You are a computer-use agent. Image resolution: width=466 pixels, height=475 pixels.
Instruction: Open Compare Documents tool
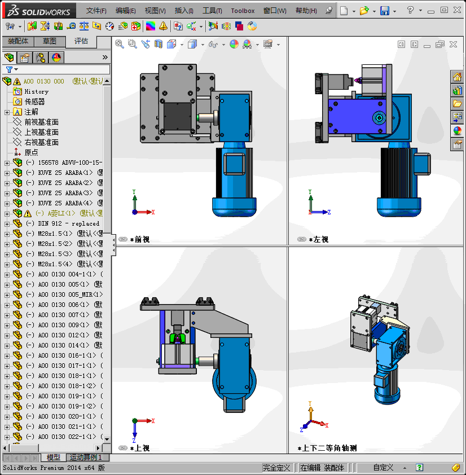178,27
